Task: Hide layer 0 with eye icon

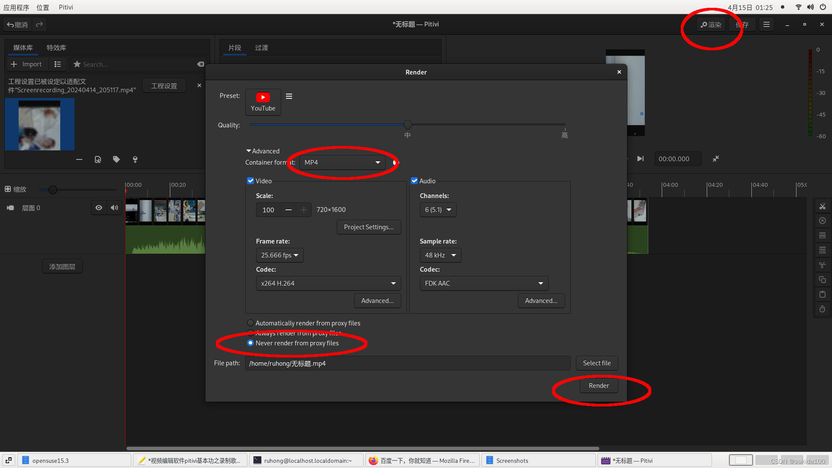Action: point(99,208)
